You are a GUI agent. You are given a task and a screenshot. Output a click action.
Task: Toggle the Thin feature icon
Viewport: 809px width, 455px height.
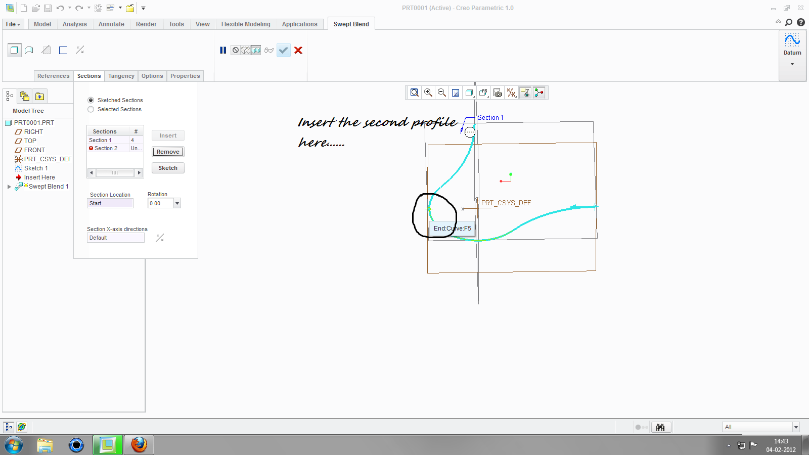tap(63, 50)
